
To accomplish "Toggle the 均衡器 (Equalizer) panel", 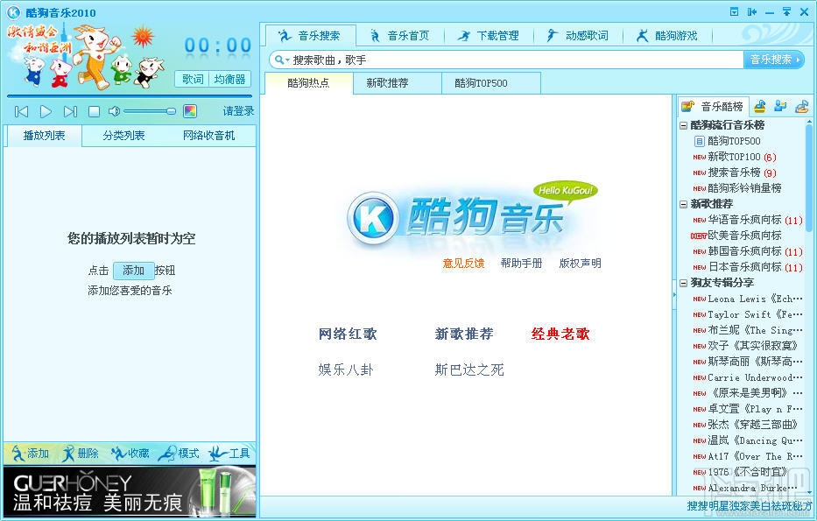I will pos(231,79).
